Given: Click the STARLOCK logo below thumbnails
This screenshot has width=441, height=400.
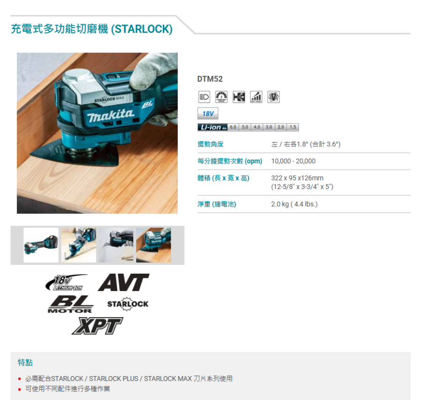Looking at the screenshot, I should click(128, 304).
